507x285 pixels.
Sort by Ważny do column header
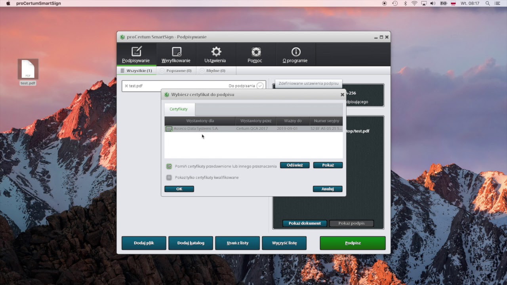[x=293, y=121]
